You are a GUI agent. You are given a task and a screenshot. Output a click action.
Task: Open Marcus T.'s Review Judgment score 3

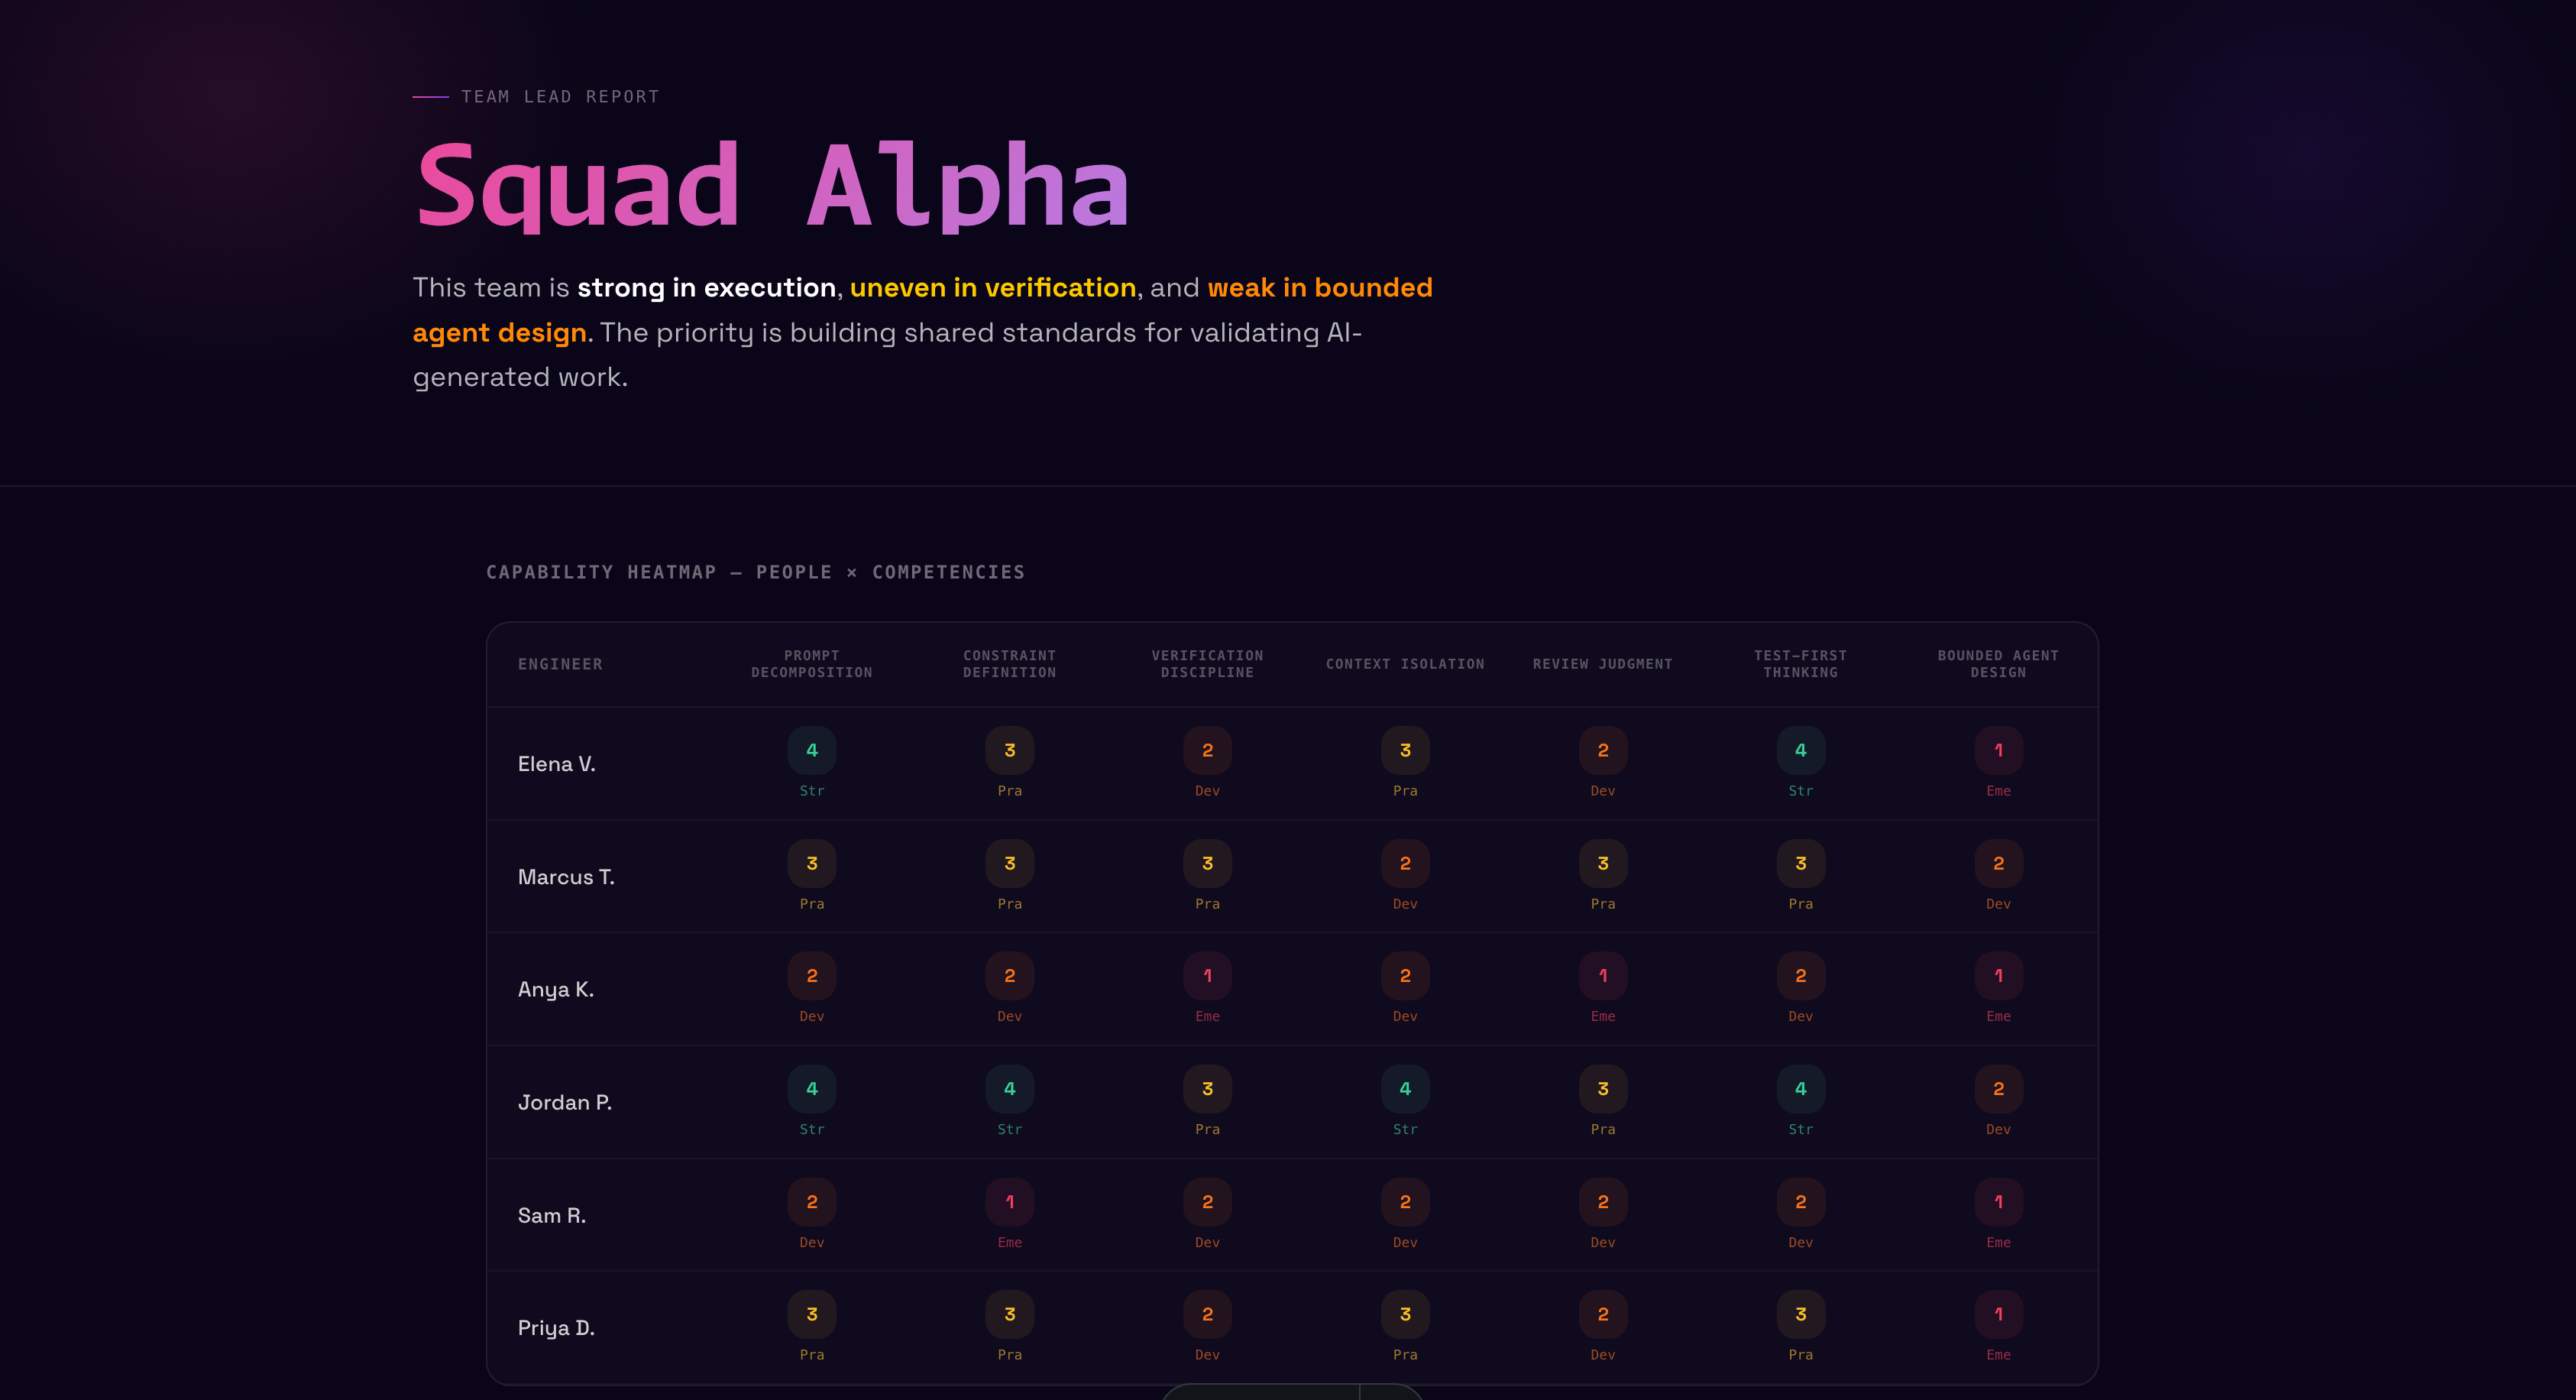pyautogui.click(x=1603, y=863)
